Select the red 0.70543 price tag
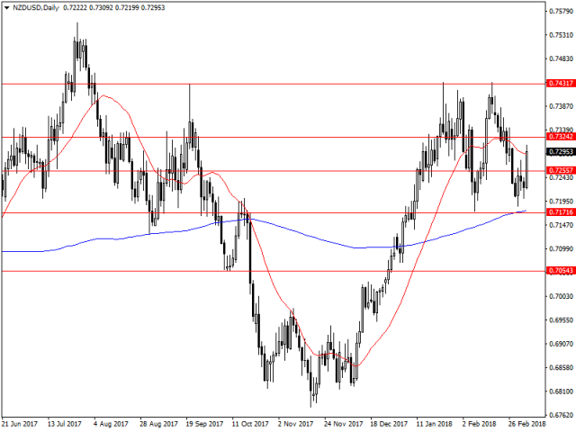Viewport: 576px width, 432px height. click(560, 270)
